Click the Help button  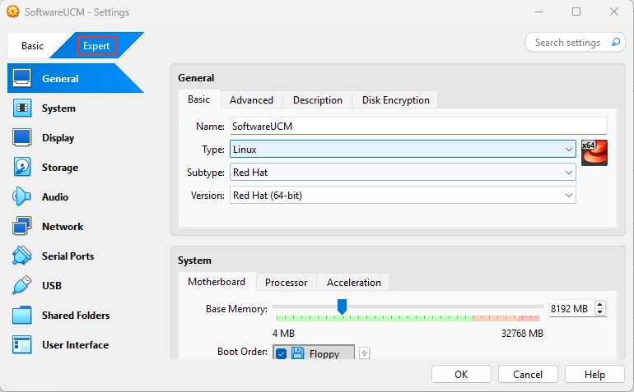point(594,374)
